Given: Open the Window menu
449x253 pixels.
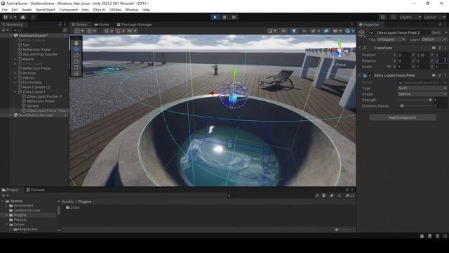Looking at the screenshot, I should (x=131, y=10).
